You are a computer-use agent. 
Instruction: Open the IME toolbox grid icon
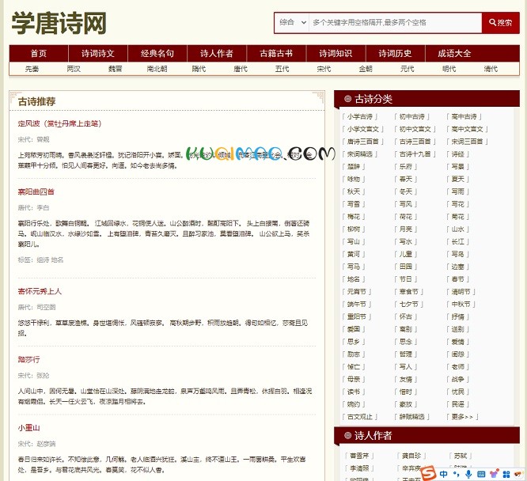pyautogui.click(x=506, y=475)
